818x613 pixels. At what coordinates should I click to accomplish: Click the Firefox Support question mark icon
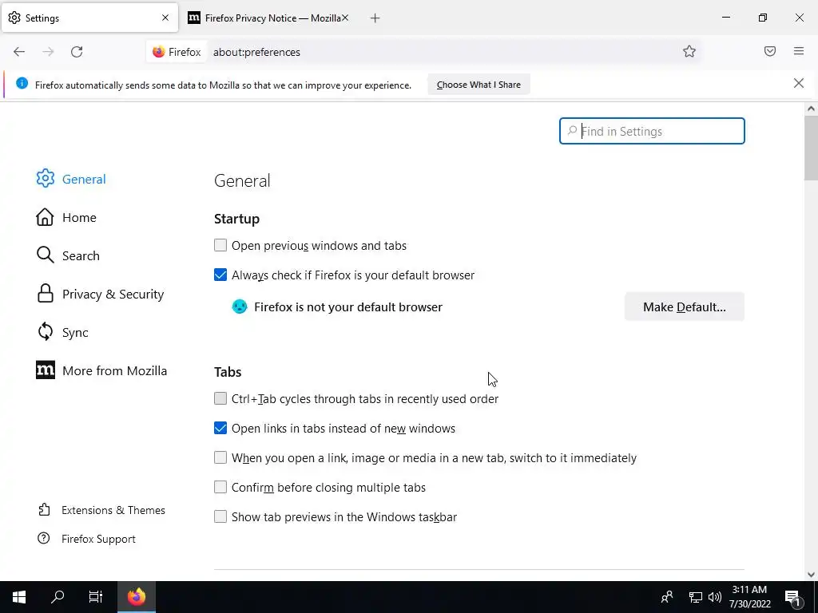pyautogui.click(x=44, y=539)
